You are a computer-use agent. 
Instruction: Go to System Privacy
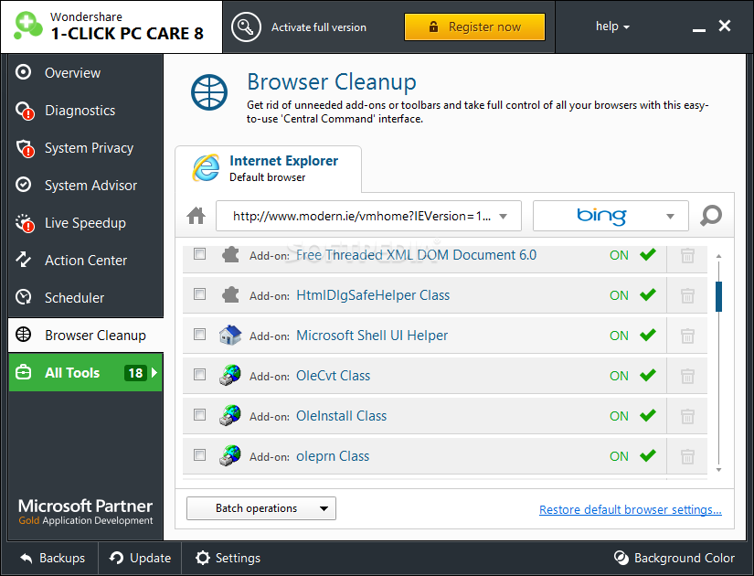pos(86,148)
